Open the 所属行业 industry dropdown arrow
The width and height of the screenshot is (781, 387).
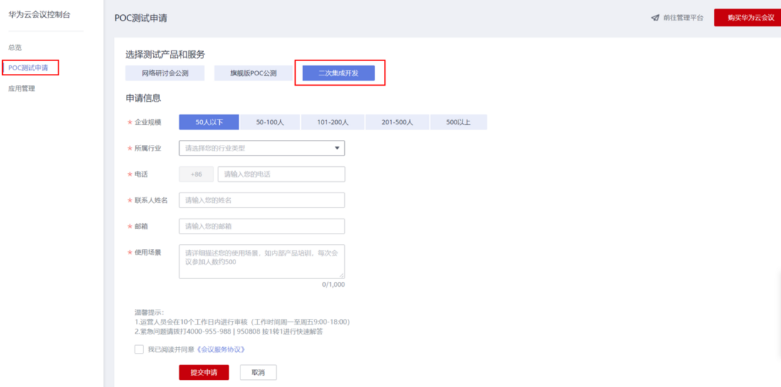336,148
